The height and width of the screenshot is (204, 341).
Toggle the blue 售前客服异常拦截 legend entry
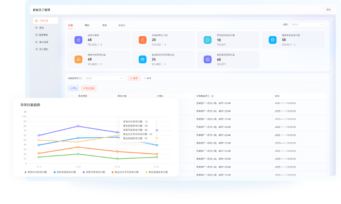pyautogui.click(x=65, y=172)
